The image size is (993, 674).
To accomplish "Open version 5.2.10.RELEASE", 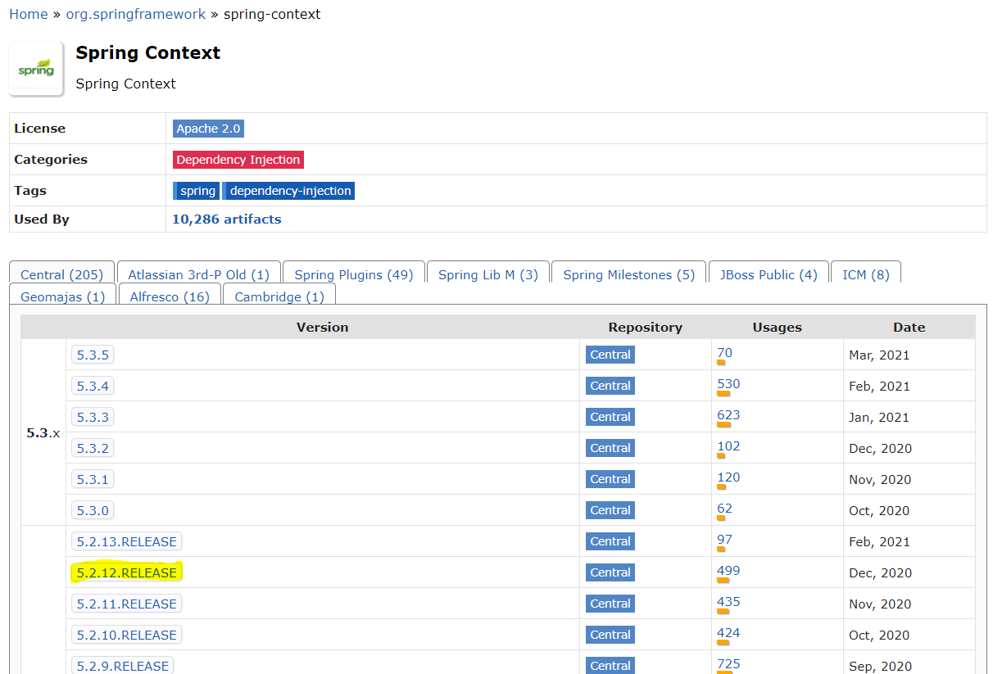I will coord(127,635).
